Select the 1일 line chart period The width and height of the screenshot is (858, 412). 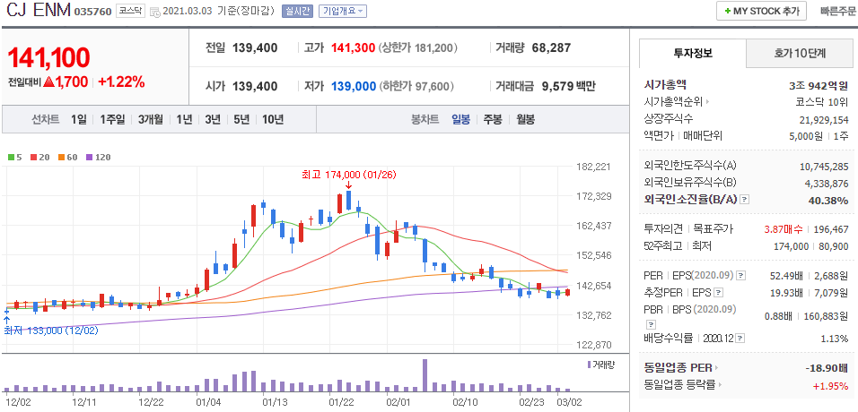pyautogui.click(x=78, y=119)
